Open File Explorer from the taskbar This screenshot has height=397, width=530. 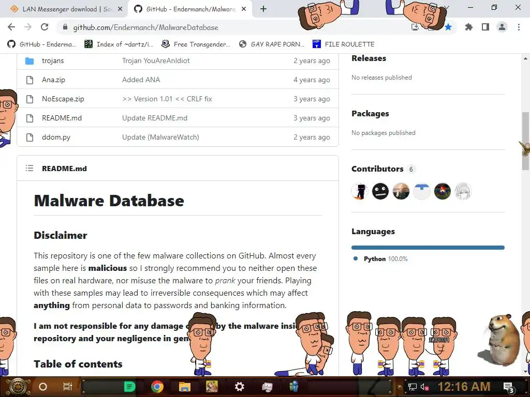point(185,387)
